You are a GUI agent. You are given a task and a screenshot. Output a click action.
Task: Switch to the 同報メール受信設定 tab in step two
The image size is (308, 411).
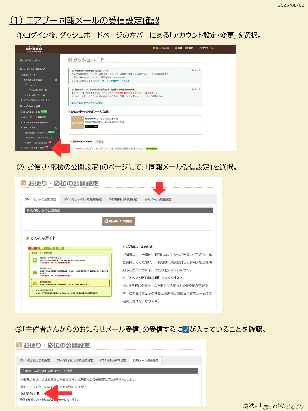pos(157,199)
